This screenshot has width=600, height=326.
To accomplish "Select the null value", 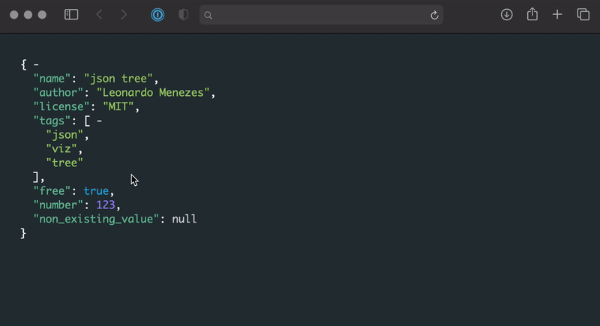I will [x=184, y=219].
